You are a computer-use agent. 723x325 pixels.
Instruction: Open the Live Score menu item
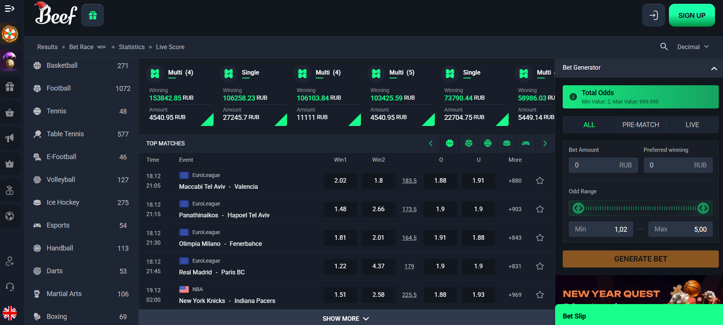click(x=170, y=47)
